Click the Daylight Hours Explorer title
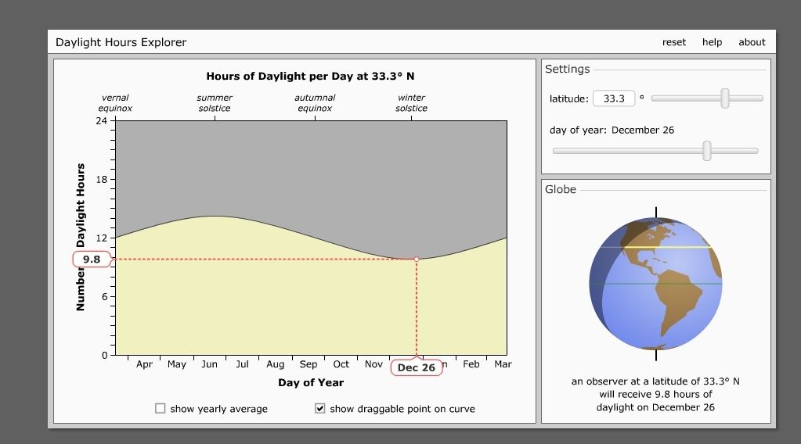This screenshot has height=444, width=801. tap(121, 42)
